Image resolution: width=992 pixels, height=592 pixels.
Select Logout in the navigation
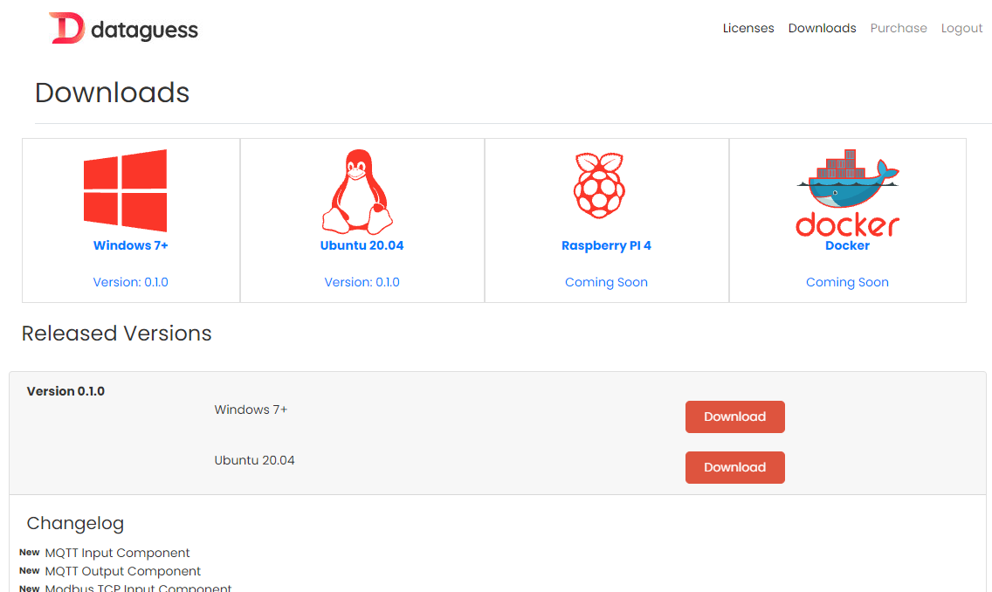tap(961, 29)
